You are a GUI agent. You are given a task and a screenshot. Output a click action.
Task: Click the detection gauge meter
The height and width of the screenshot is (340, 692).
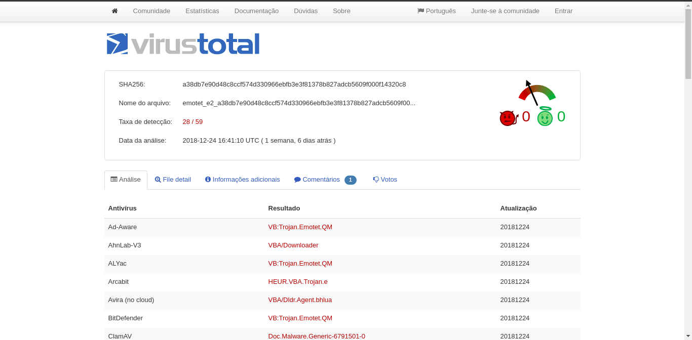pyautogui.click(x=537, y=93)
